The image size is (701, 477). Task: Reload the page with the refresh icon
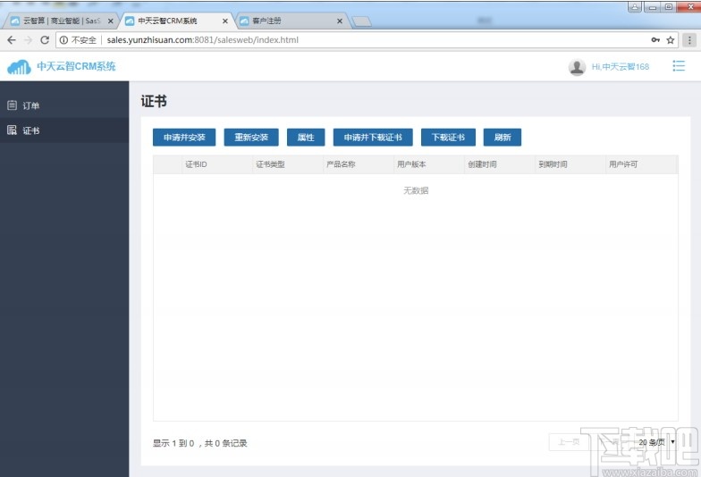(45, 39)
